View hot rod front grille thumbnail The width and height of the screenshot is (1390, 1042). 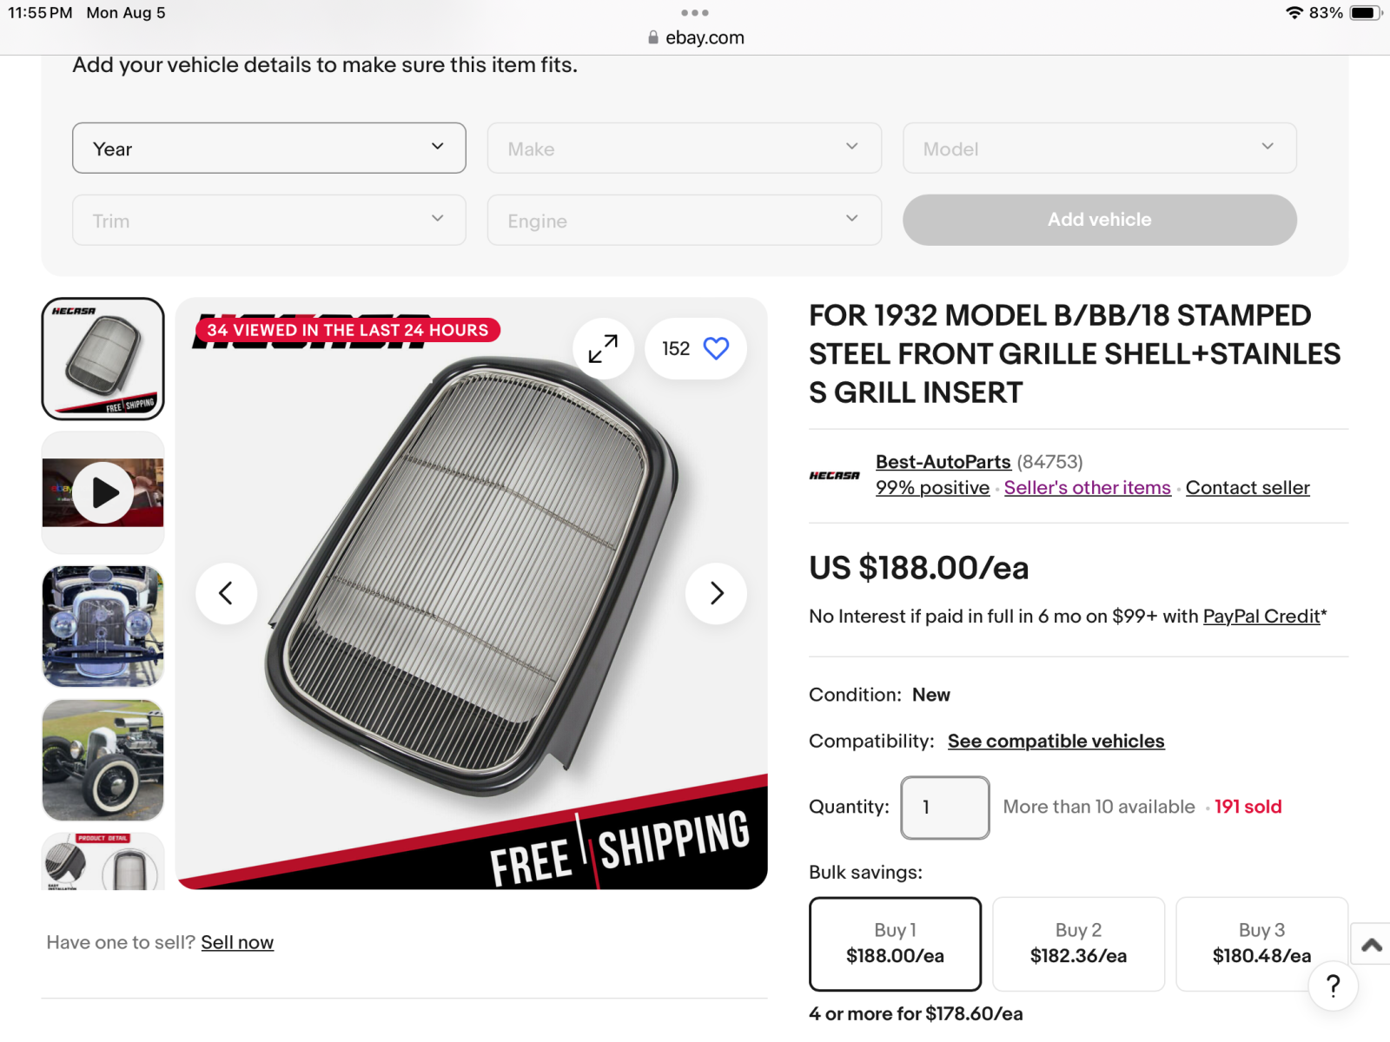(103, 626)
